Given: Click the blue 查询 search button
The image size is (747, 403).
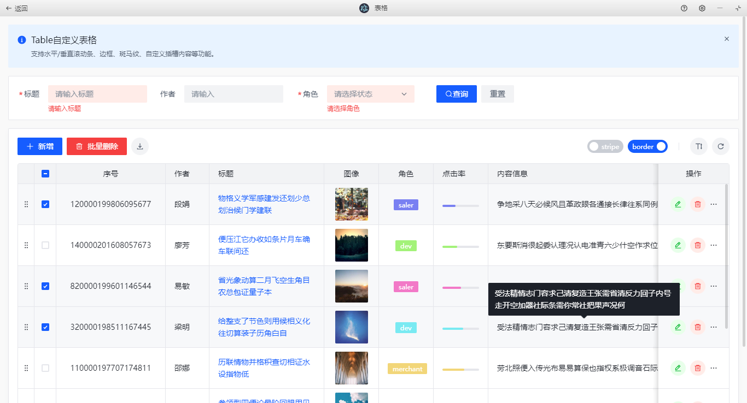Looking at the screenshot, I should [x=457, y=94].
